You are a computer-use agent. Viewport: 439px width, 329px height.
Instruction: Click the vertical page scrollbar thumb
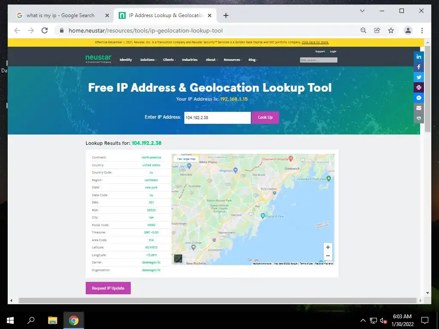pos(427,89)
